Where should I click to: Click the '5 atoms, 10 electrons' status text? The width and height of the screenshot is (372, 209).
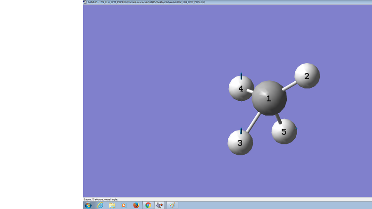point(100,199)
